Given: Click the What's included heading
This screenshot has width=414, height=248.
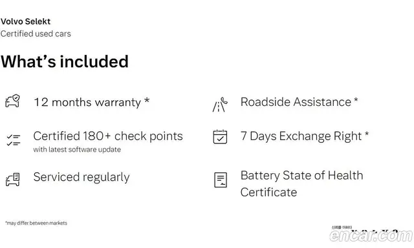Looking at the screenshot, I should tap(65, 61).
